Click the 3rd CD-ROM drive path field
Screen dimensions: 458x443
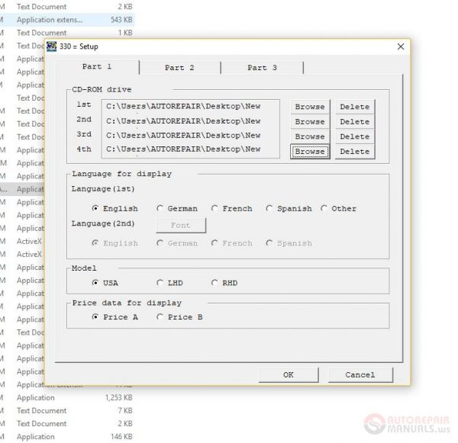(190, 136)
